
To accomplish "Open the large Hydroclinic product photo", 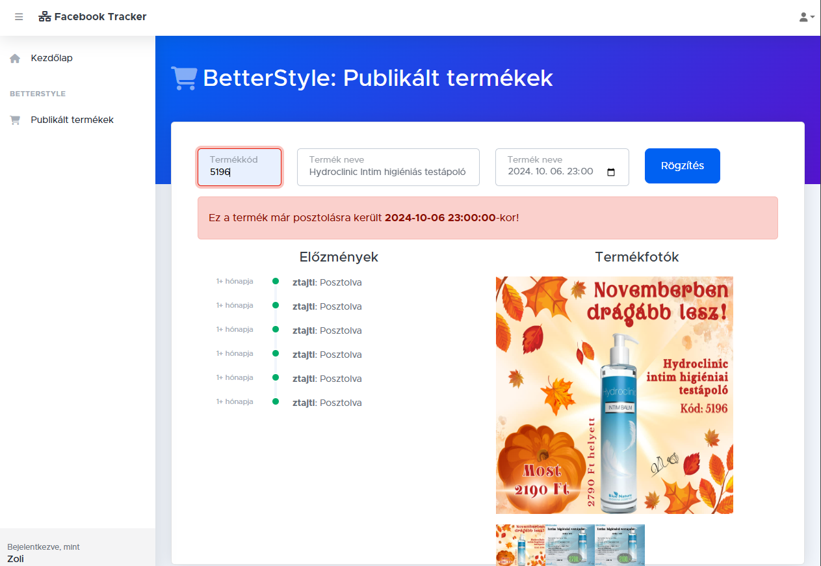I will 614,395.
